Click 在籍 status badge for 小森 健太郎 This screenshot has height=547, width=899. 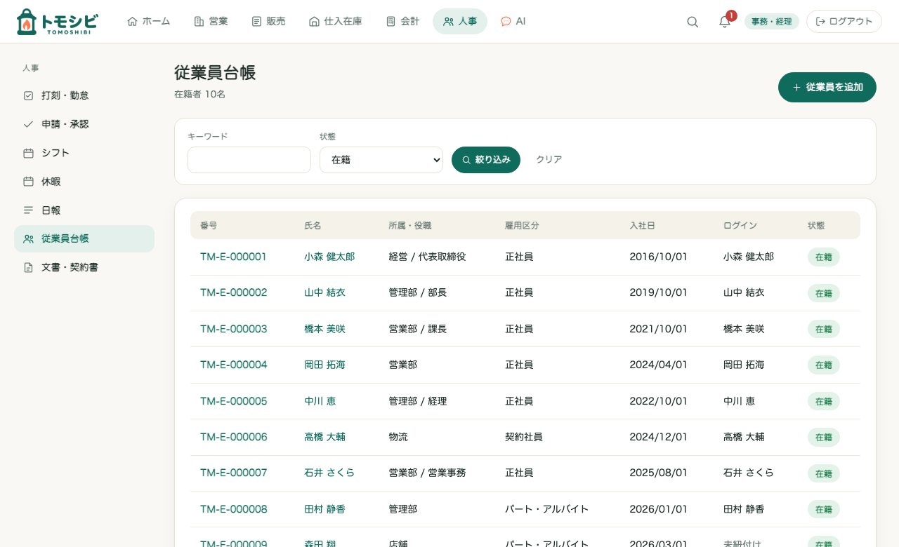[824, 257]
